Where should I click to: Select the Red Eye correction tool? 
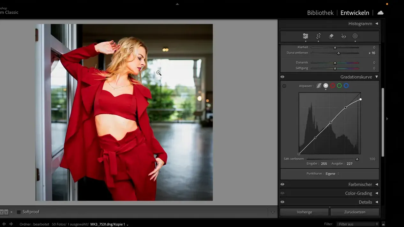point(344,36)
